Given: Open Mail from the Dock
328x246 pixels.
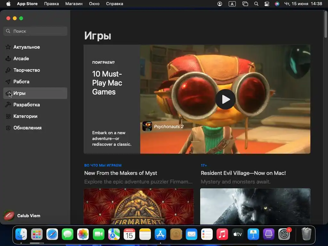Looking at the screenshot, I should click(x=192, y=234).
